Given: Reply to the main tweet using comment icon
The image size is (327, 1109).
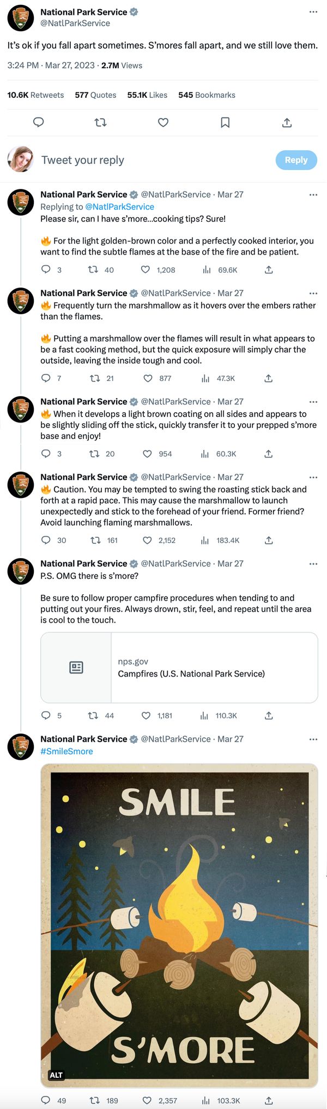Looking at the screenshot, I should pyautogui.click(x=39, y=122).
